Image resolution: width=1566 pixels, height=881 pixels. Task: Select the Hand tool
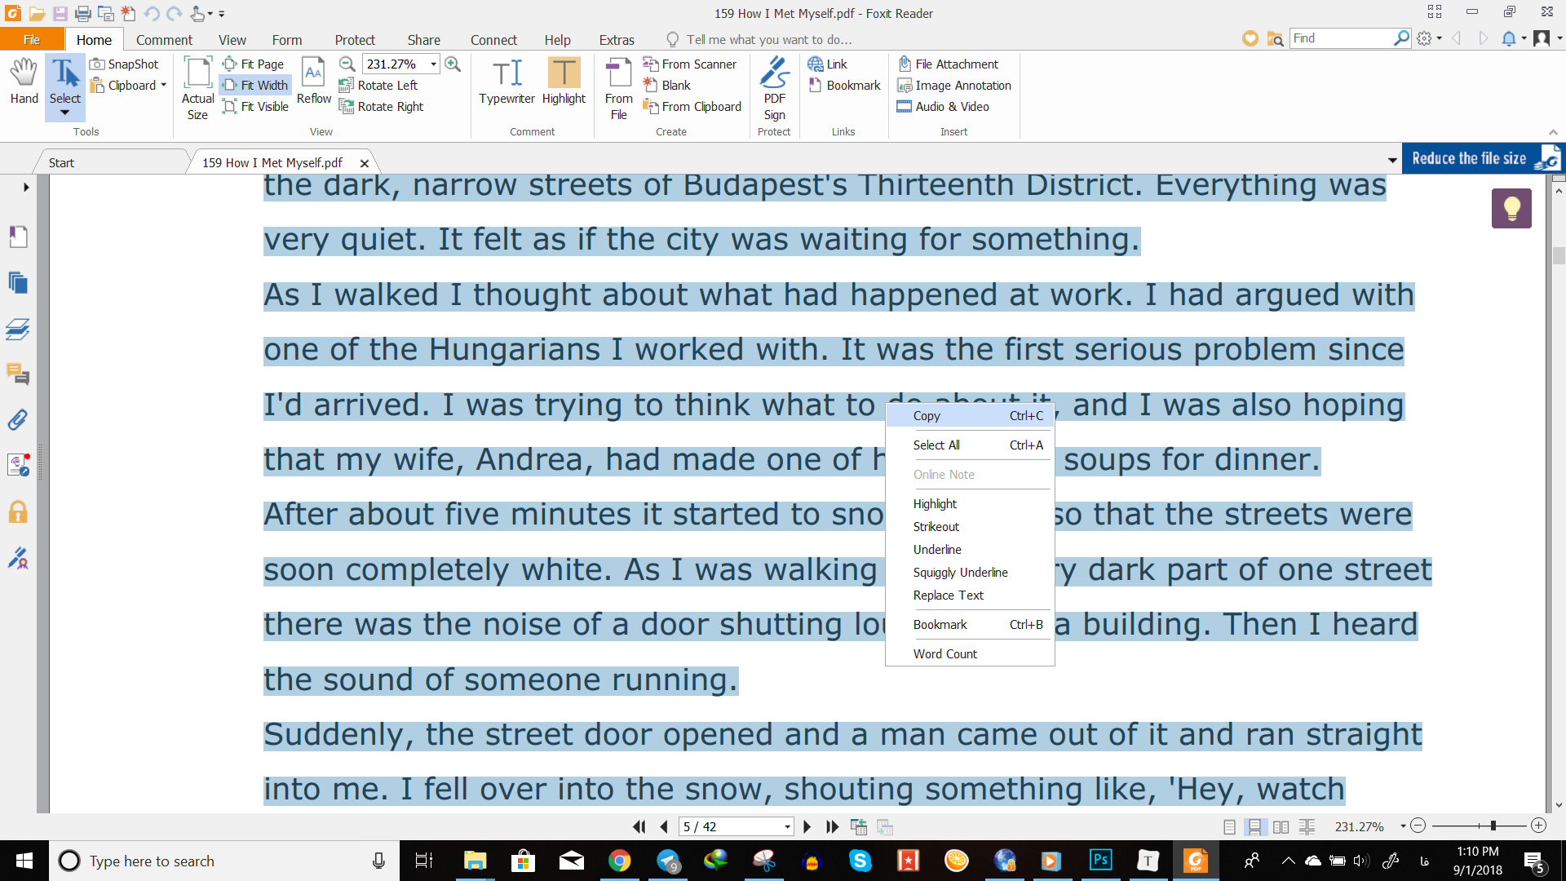[24, 82]
